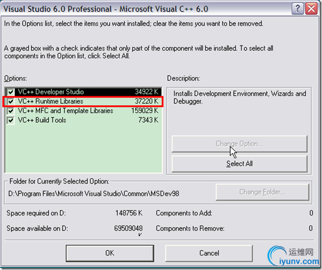
Task: Click the 148756 K space required value
Action: click(x=129, y=213)
